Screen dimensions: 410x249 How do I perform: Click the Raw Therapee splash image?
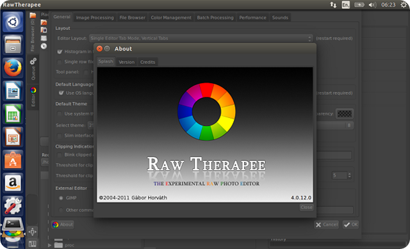205,134
